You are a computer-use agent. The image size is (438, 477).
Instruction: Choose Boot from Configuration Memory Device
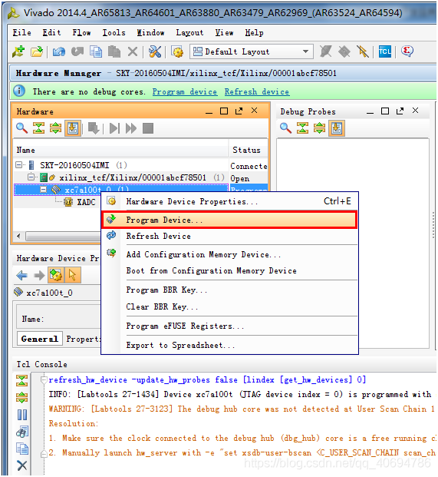coord(229,270)
